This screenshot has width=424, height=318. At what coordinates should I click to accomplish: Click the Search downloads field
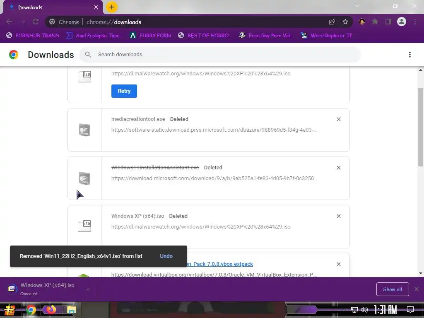click(x=220, y=55)
